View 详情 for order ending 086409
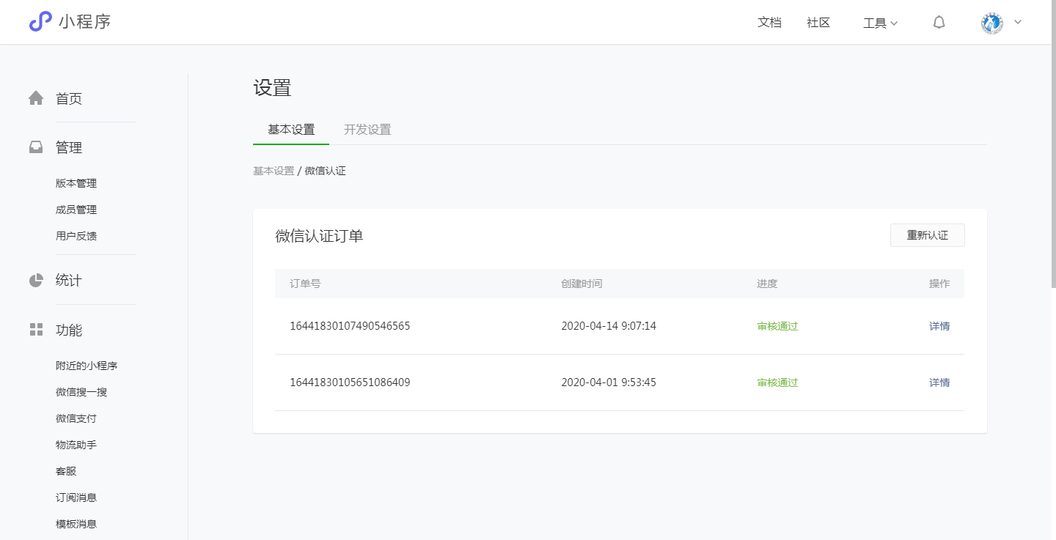The height and width of the screenshot is (540, 1056). [939, 382]
